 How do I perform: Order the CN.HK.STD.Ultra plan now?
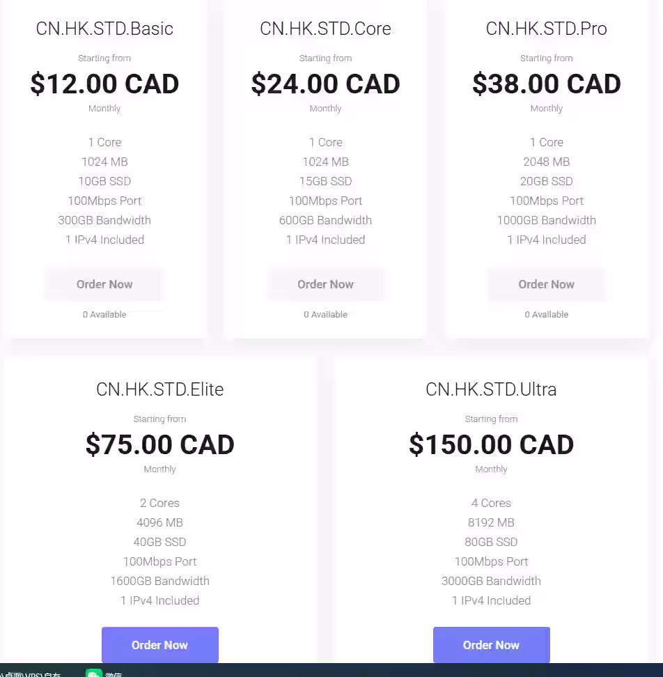[x=491, y=645]
